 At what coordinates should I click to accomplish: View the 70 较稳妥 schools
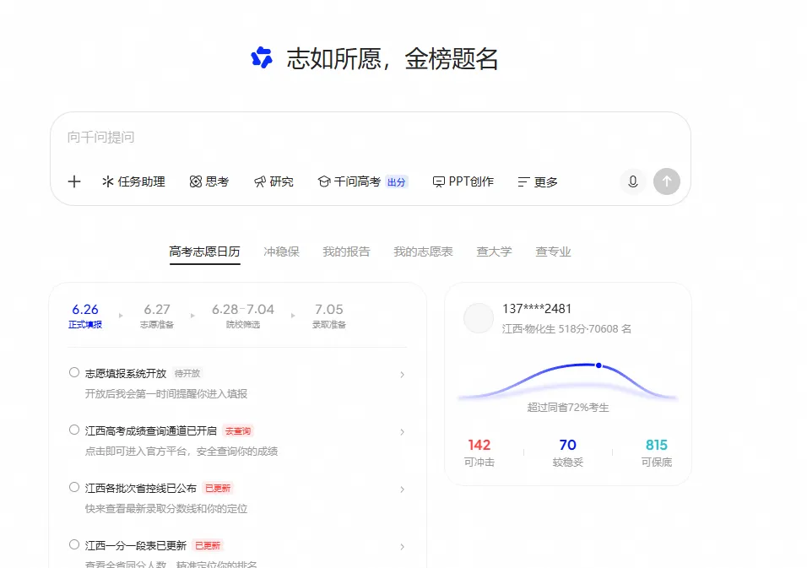click(567, 452)
